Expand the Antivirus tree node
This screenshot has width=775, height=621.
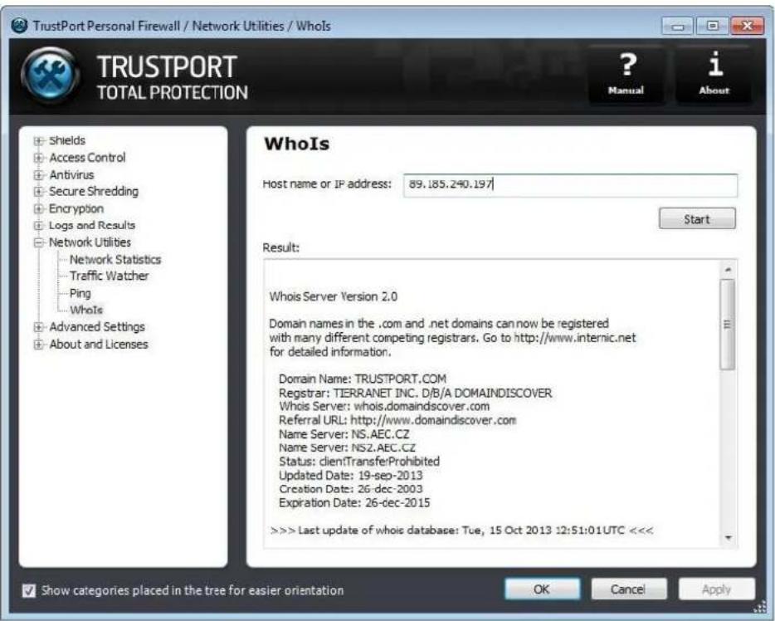pyautogui.click(x=38, y=175)
